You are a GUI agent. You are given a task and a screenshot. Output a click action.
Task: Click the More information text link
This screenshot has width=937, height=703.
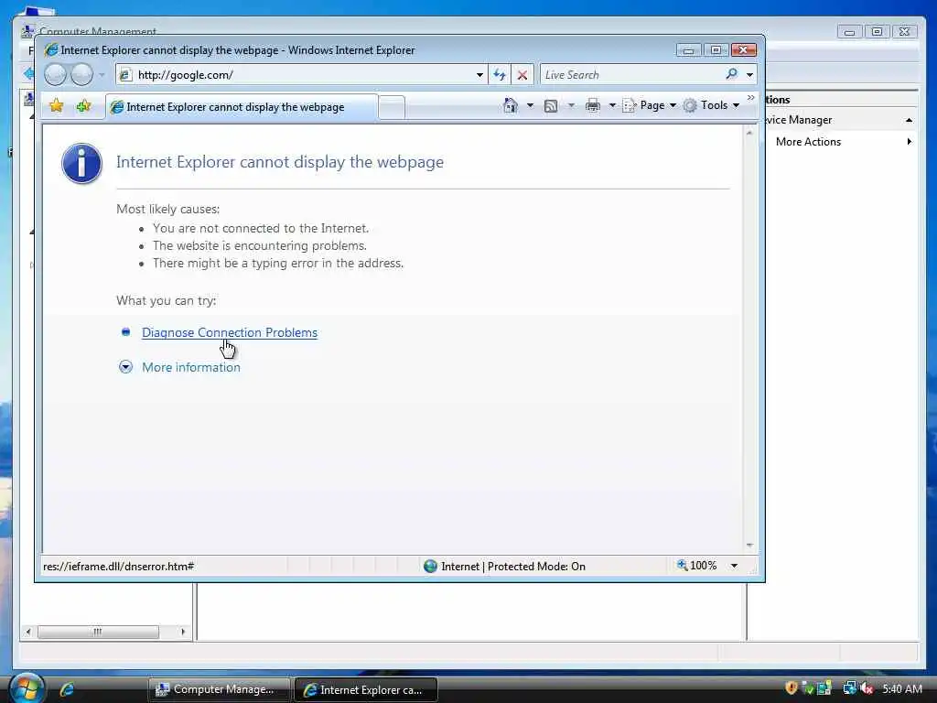click(191, 367)
